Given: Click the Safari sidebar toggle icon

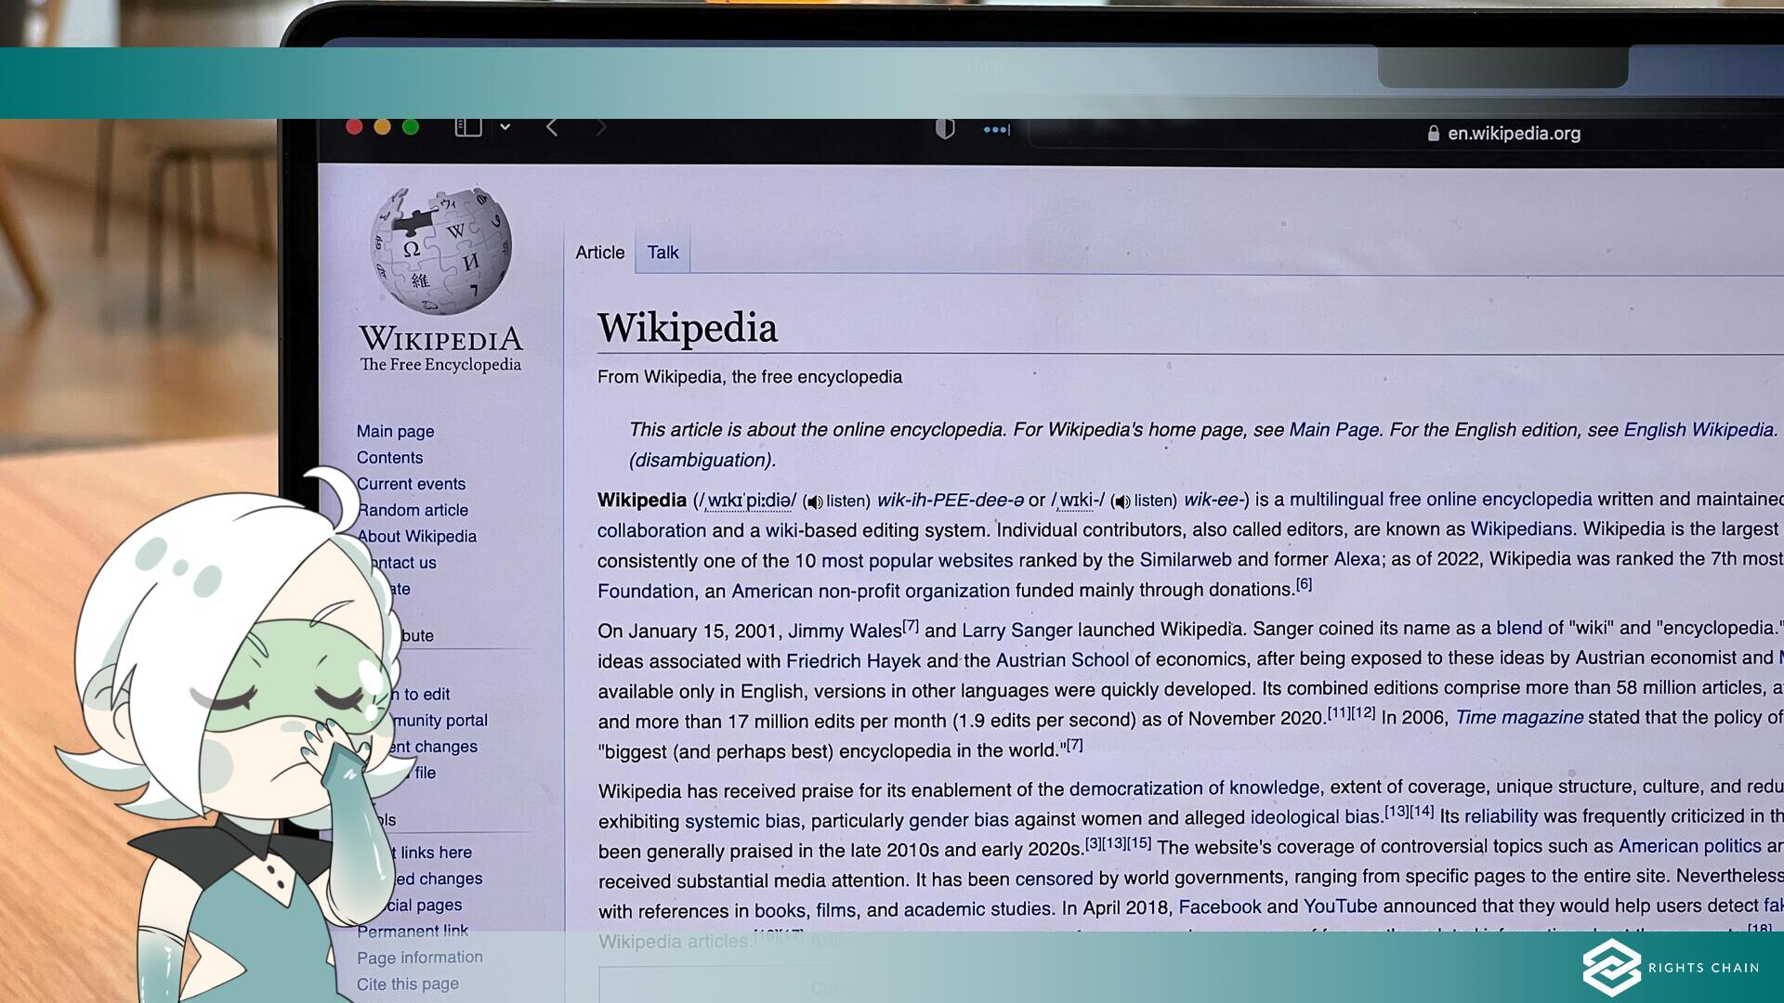Looking at the screenshot, I should point(467,126).
